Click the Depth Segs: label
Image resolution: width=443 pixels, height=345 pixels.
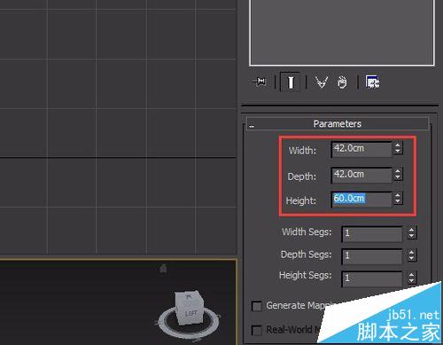306,255
